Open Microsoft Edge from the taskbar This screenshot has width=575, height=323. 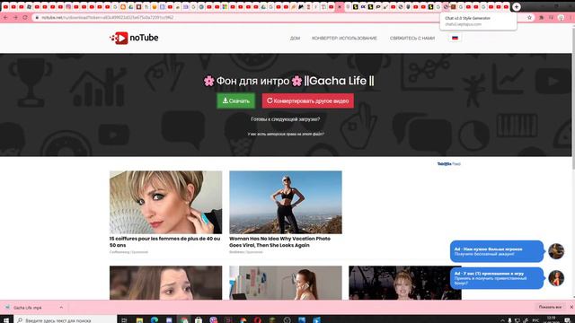(x=155, y=319)
